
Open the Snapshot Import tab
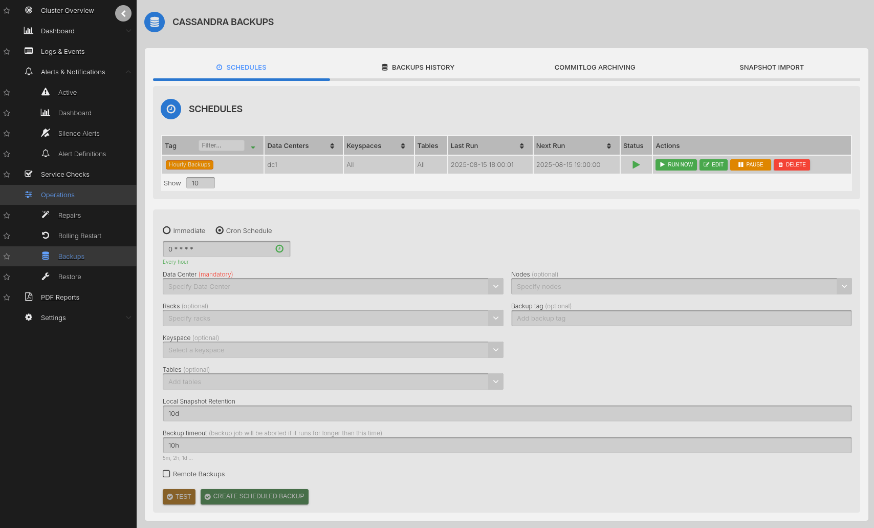(x=771, y=68)
